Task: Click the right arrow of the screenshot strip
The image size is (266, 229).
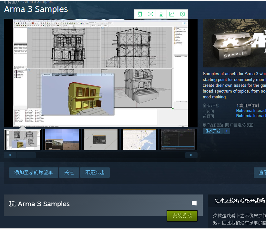Action: 191,155
